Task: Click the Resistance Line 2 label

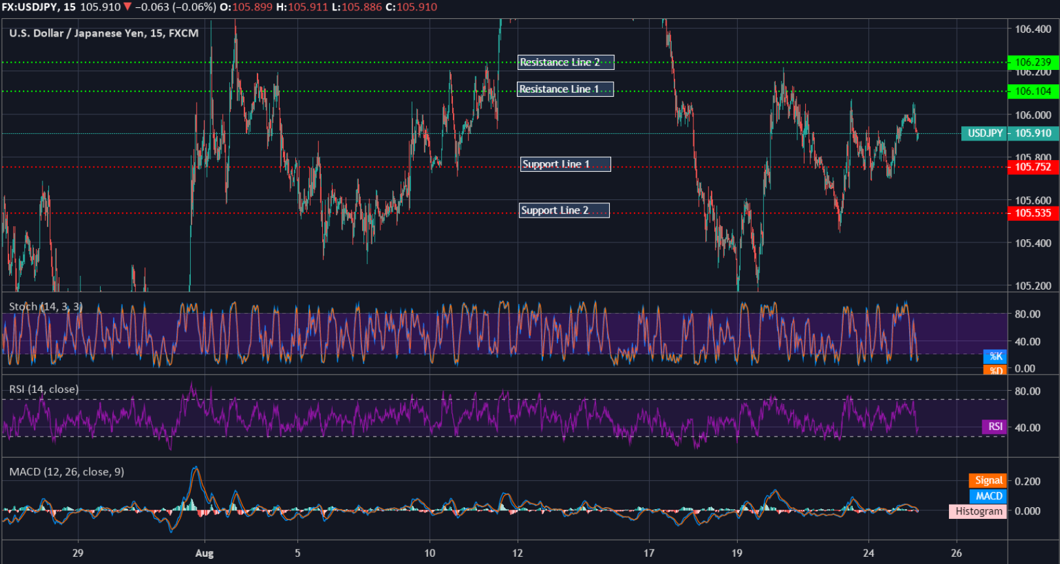Action: coord(565,62)
